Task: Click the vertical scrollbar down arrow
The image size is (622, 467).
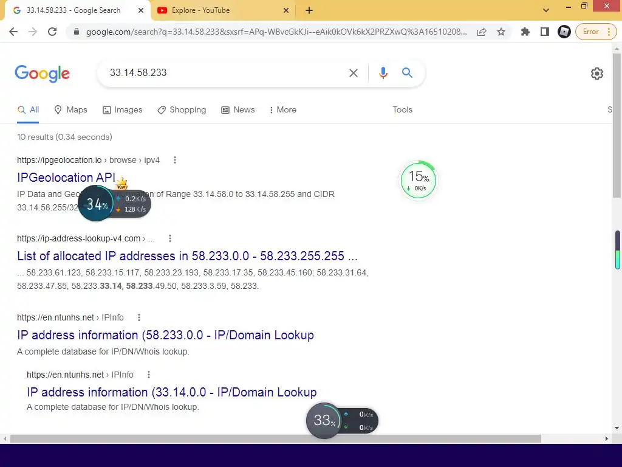Action: (617, 428)
